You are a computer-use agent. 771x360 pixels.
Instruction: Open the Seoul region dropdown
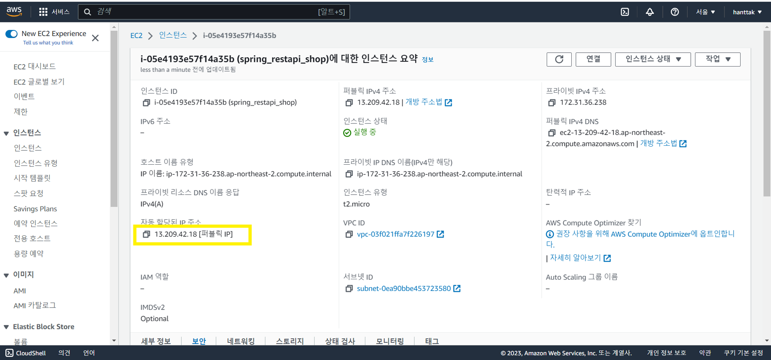point(705,12)
